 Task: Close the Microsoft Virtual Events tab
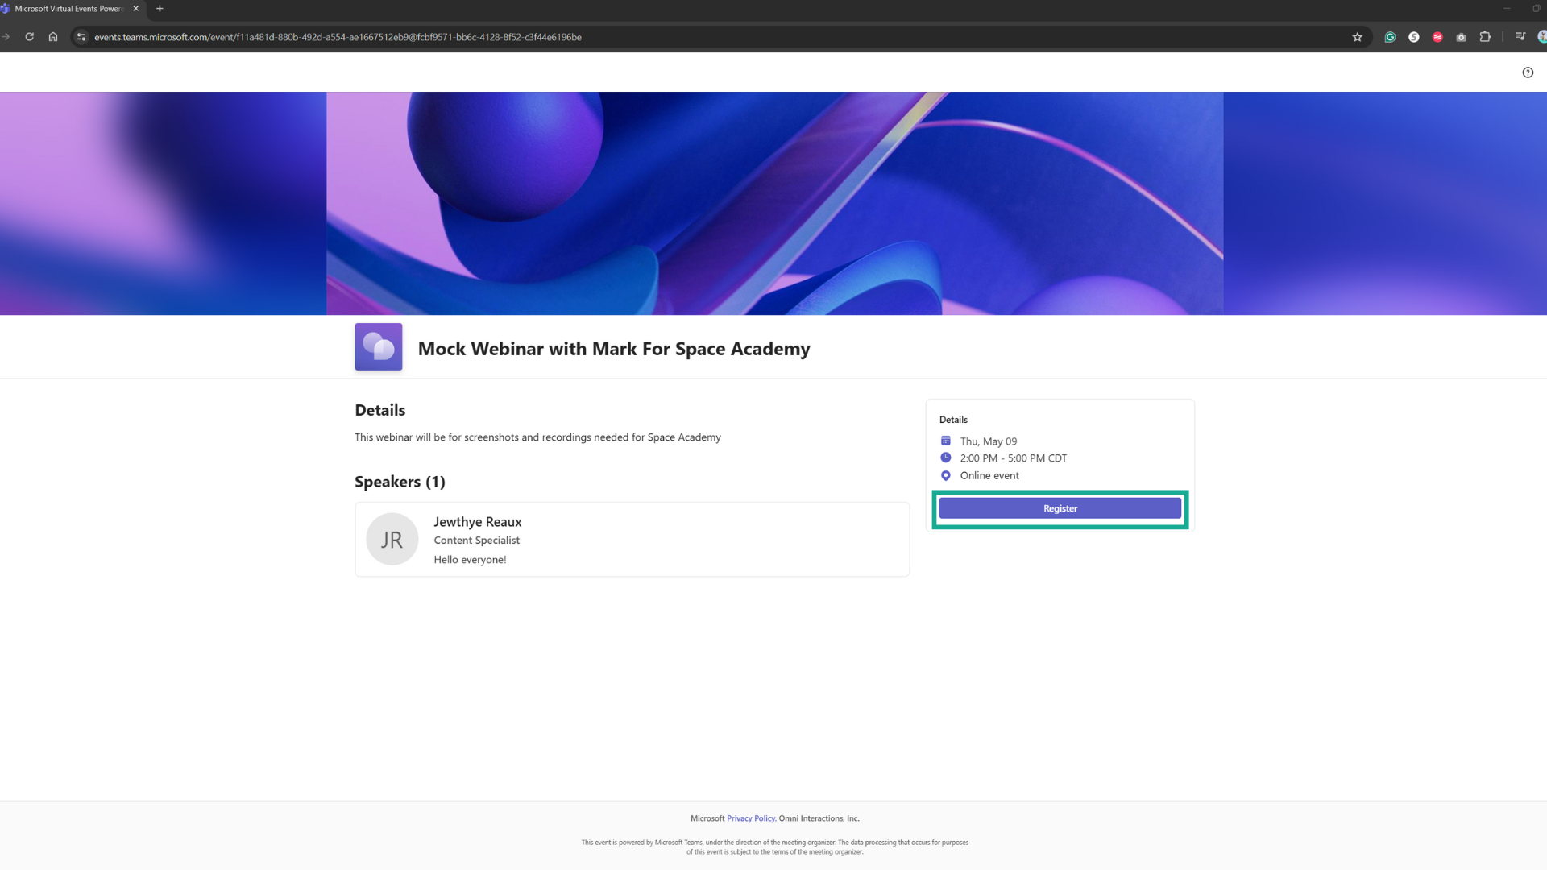135,9
